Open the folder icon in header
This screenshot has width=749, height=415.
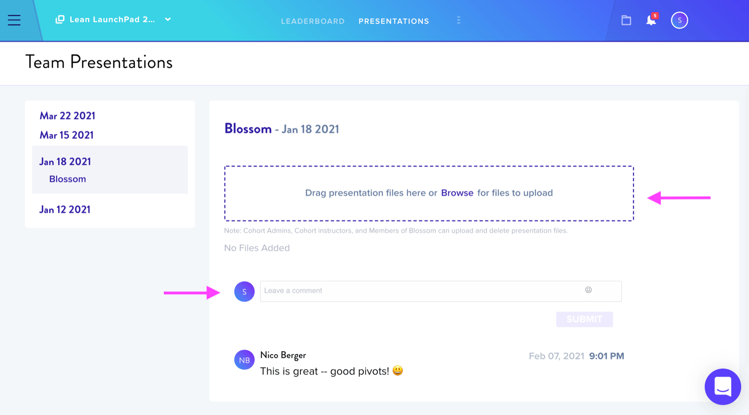point(626,20)
